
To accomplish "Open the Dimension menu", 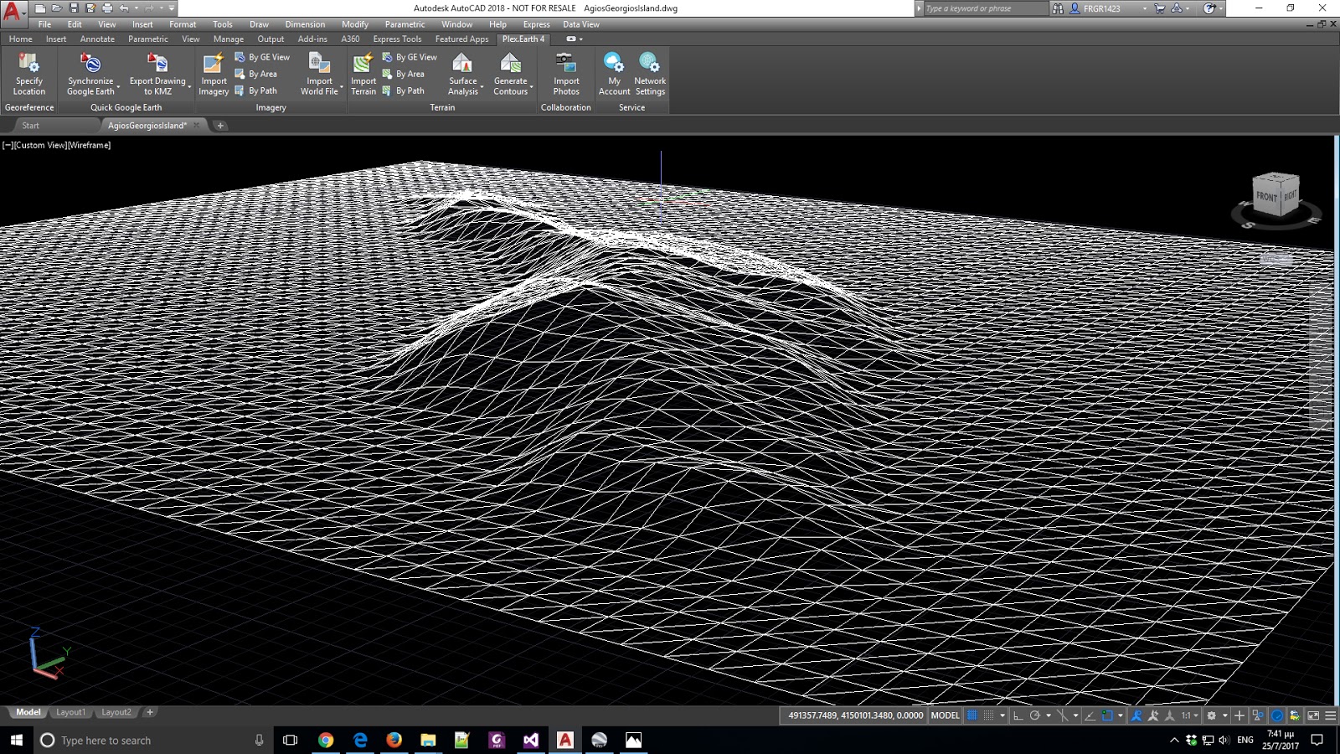I will click(x=305, y=24).
